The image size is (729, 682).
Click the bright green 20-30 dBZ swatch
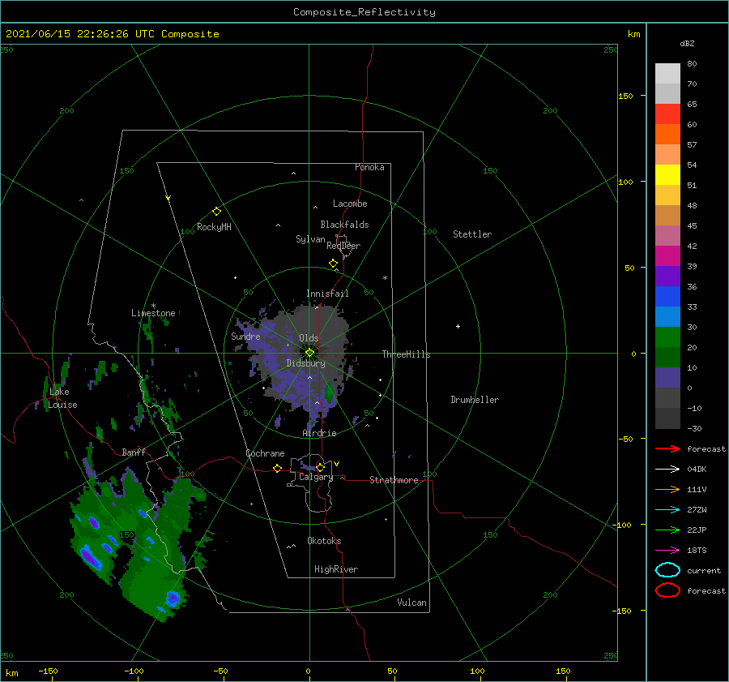667,337
